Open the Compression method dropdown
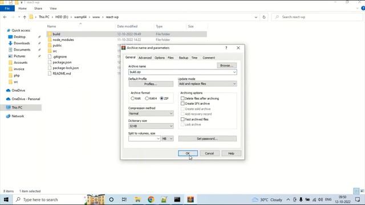Image resolution: width=365 pixels, height=205 pixels. click(x=151, y=113)
